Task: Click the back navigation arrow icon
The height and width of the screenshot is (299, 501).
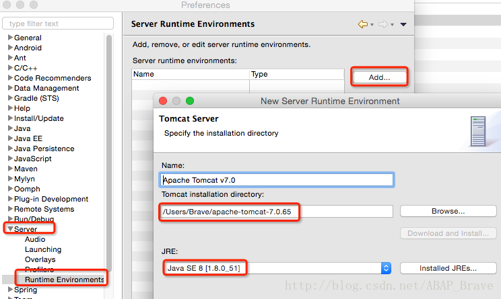Action: [363, 24]
